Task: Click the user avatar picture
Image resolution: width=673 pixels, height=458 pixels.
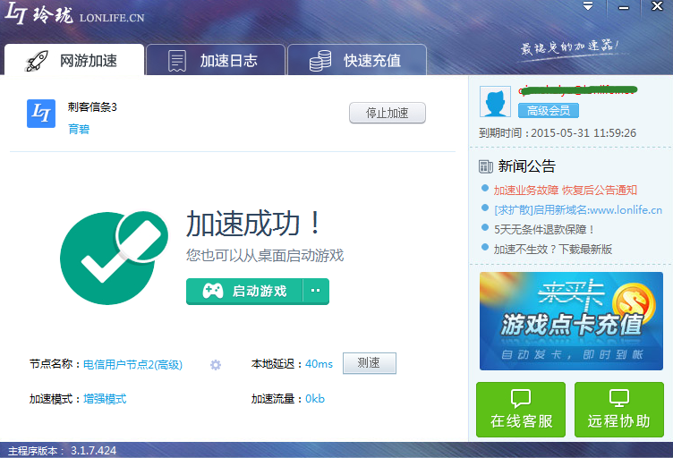Action: [495, 102]
